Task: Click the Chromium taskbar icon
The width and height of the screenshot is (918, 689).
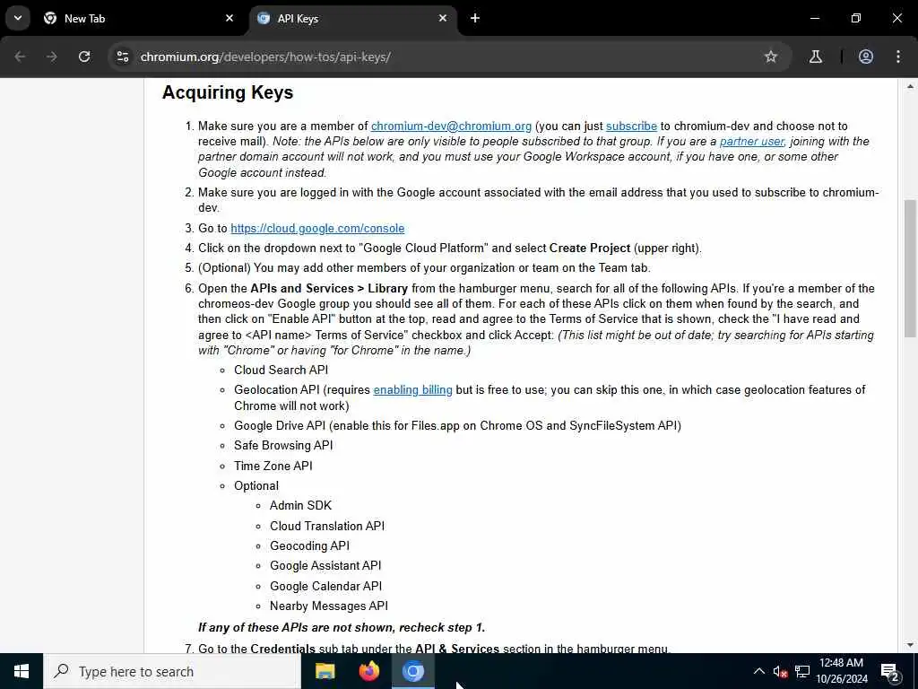Action: 412,671
